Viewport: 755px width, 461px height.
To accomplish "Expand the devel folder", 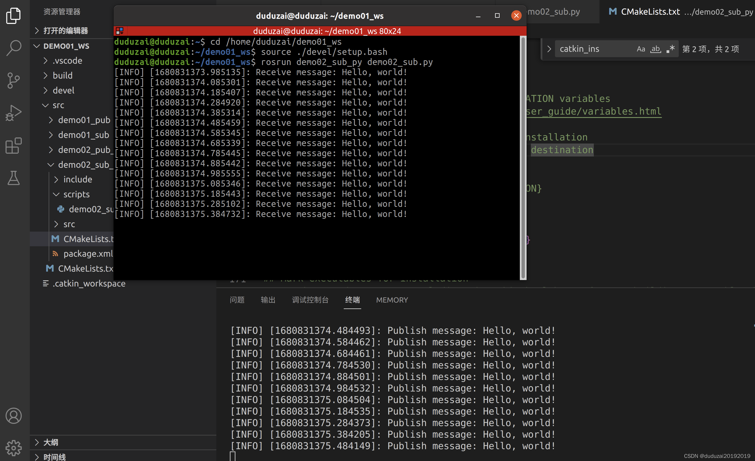I will (45, 90).
